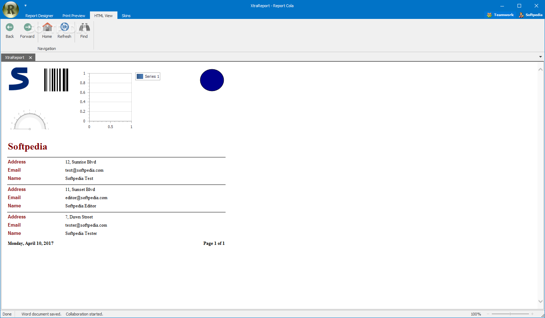Expand the document tab list dropdown
Image resolution: width=545 pixels, height=318 pixels.
540,57
